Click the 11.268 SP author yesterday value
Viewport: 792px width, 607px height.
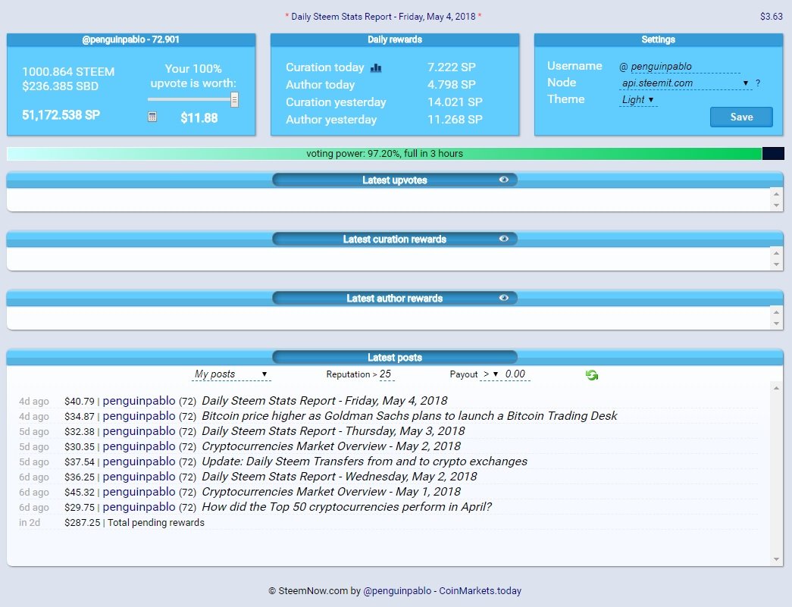(455, 120)
